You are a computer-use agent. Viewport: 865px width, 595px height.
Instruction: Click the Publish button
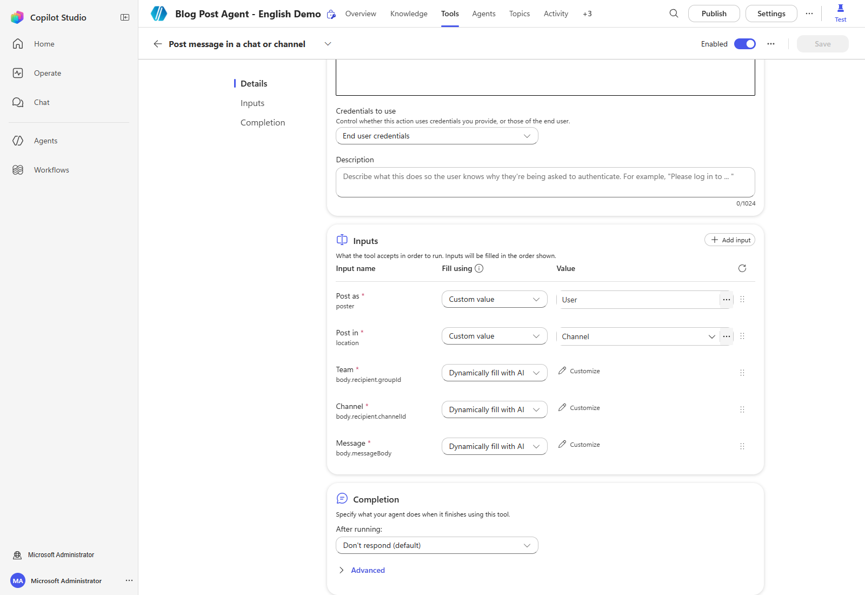click(714, 14)
